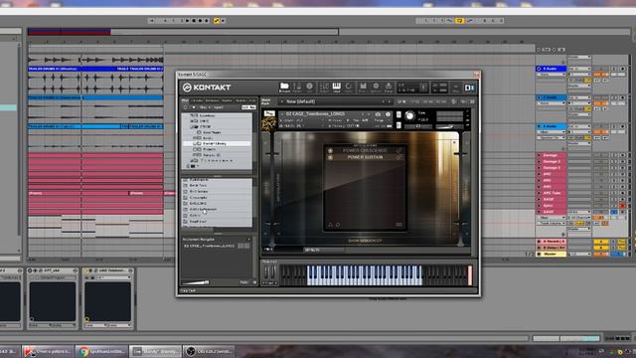Click the preview volume slider at browser bottom

[x=196, y=282]
